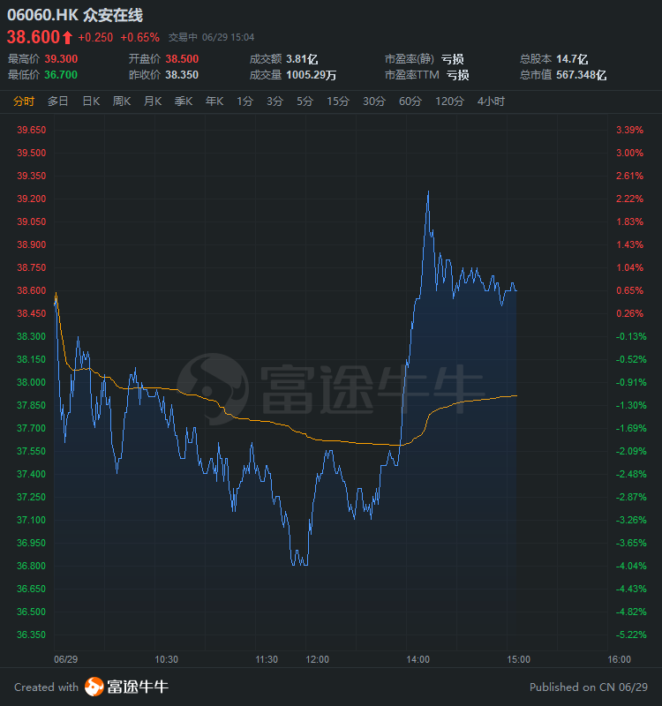
Task: Click the Published on CN 06/29 text
Action: 589,687
